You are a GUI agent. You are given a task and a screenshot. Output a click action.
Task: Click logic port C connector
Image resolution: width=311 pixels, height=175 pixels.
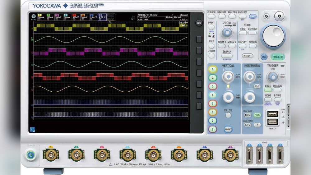click(x=270, y=155)
